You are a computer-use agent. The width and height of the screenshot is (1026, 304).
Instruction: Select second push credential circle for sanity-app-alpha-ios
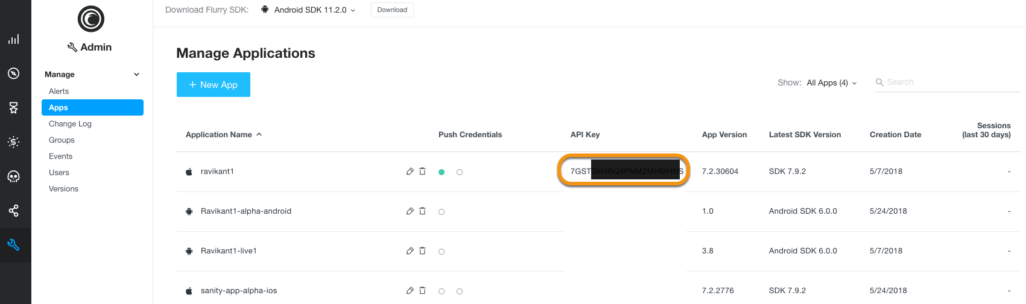[x=460, y=291]
